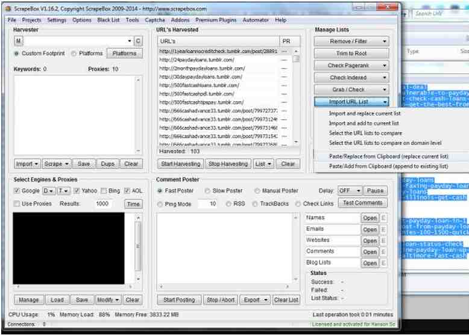This screenshot has height=335, width=469.
Task: Open the Premium Plugins menu
Action: click(216, 20)
